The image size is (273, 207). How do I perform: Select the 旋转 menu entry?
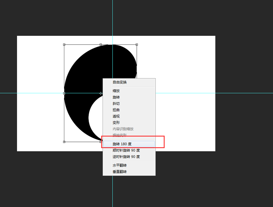pyautogui.click(x=129, y=97)
